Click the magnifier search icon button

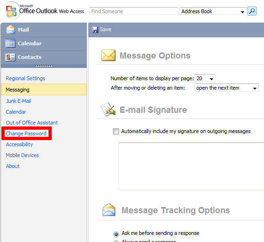[252, 11]
